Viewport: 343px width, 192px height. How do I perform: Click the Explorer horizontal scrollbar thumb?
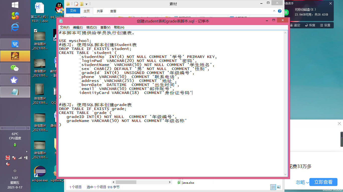click(x=126, y=182)
